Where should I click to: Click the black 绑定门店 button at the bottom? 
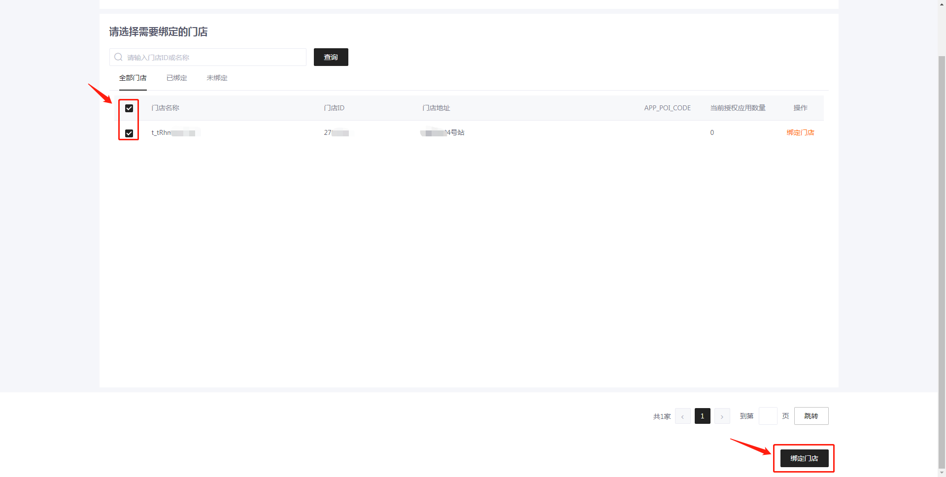tap(804, 458)
